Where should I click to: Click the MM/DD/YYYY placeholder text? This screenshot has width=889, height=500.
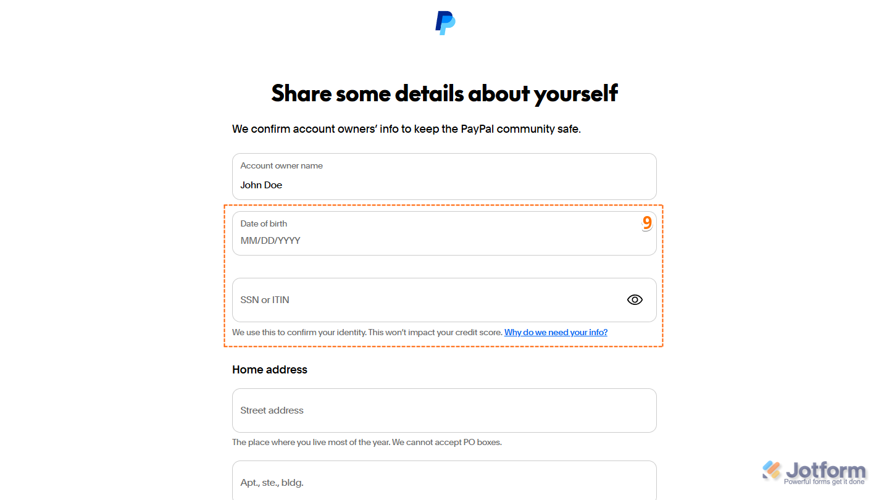pos(270,240)
